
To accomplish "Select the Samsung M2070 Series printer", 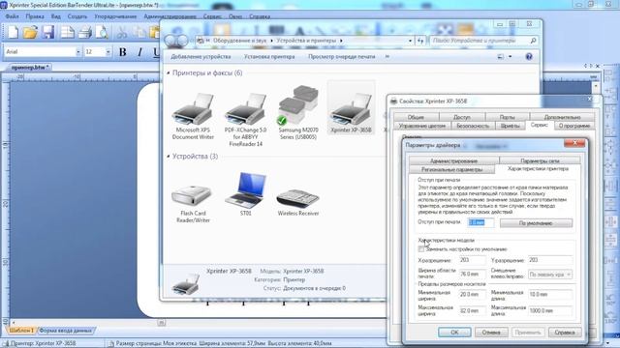I will 298,112.
